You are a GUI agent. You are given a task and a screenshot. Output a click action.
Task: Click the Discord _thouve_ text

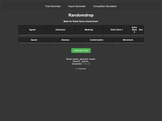point(81,62)
